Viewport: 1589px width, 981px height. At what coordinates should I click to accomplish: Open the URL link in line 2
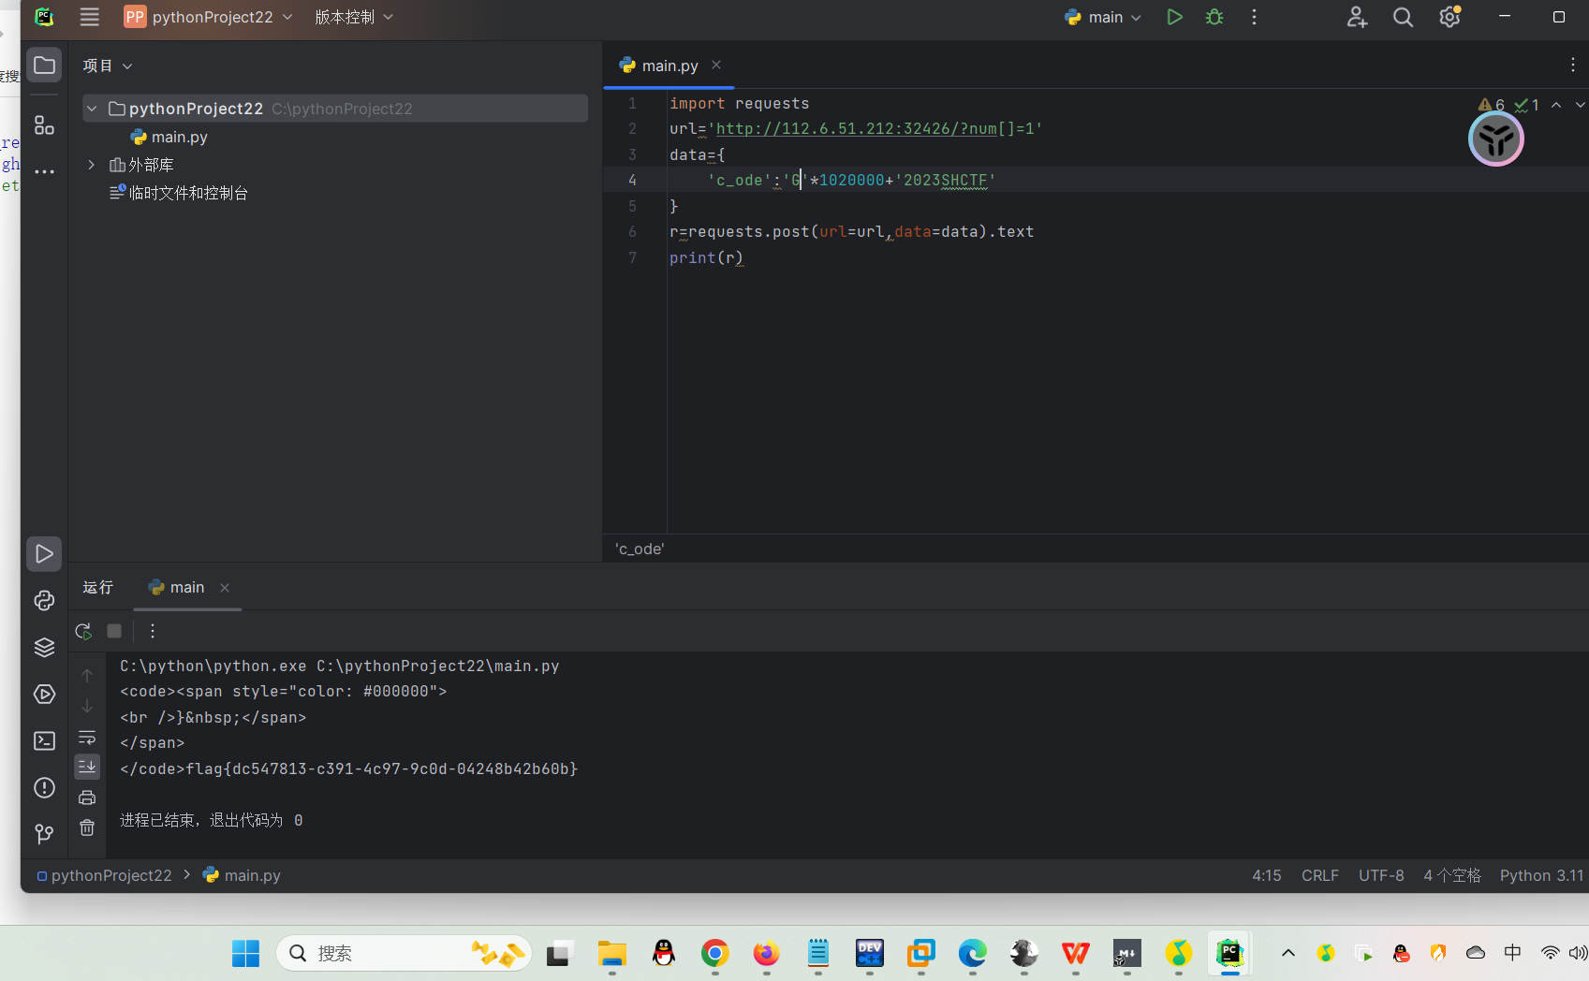pyautogui.click(x=856, y=129)
